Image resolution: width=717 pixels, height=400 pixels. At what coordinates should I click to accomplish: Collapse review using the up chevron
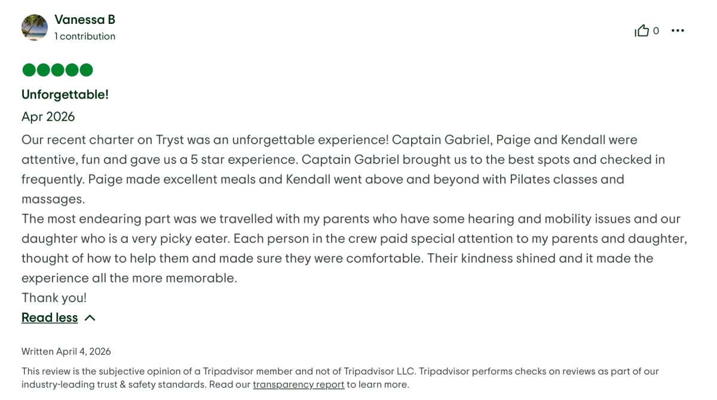(x=90, y=318)
